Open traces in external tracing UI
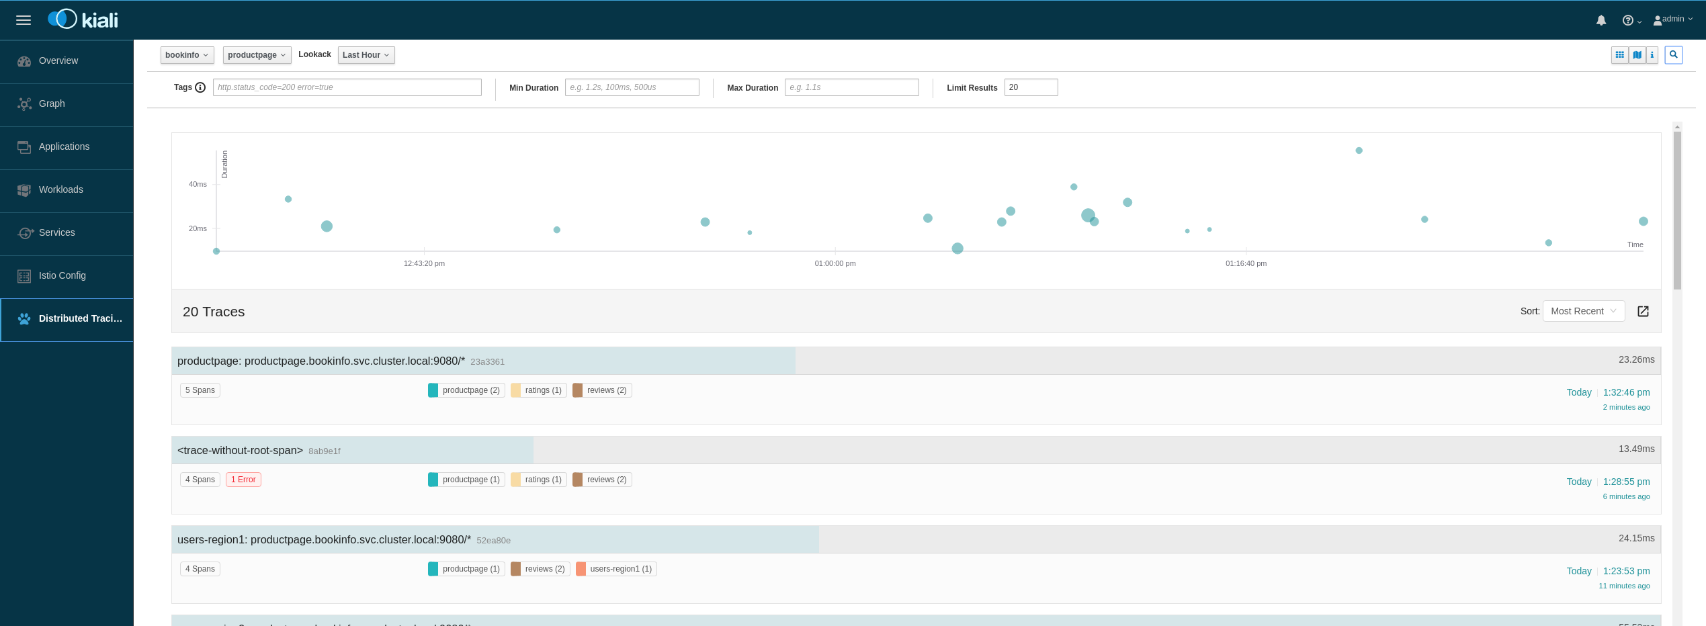1706x626 pixels. [1643, 311]
